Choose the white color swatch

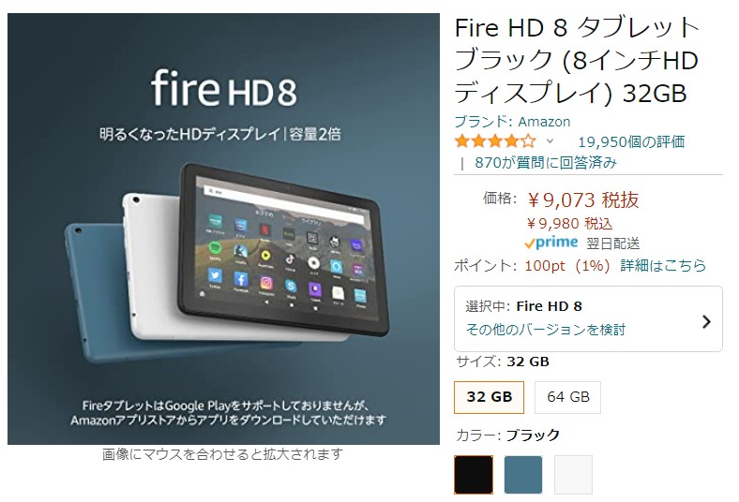(x=573, y=474)
